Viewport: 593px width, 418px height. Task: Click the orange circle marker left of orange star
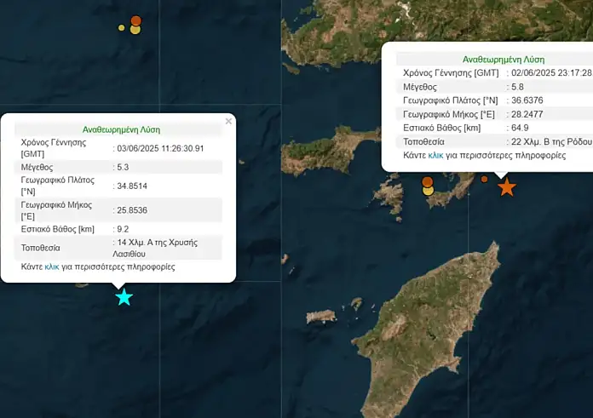pos(428,181)
